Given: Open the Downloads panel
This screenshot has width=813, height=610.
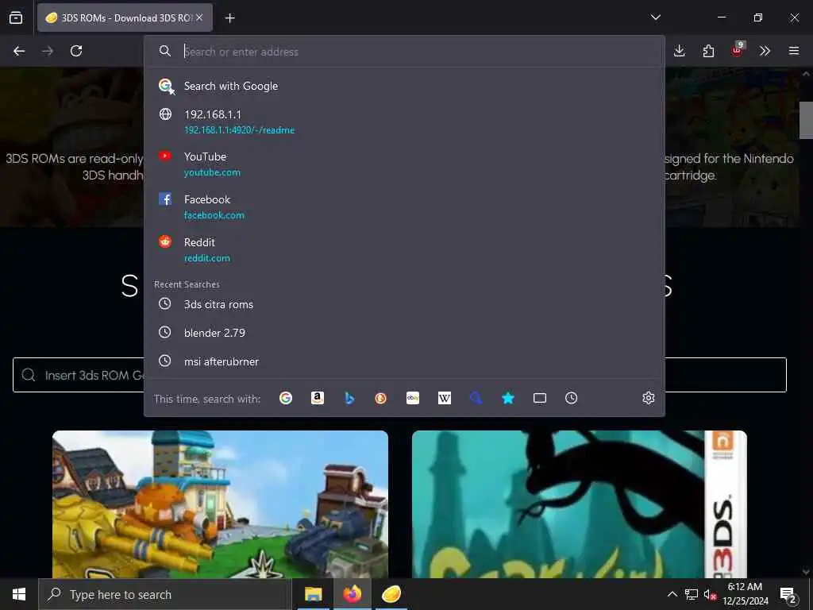Looking at the screenshot, I should click(x=680, y=51).
